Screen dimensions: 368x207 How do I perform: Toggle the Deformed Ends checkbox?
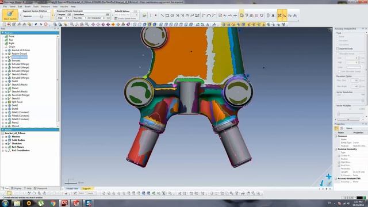tap(338, 48)
